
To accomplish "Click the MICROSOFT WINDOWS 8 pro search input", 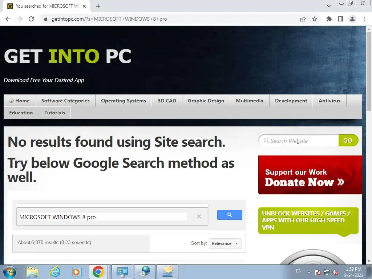I will point(103,217).
